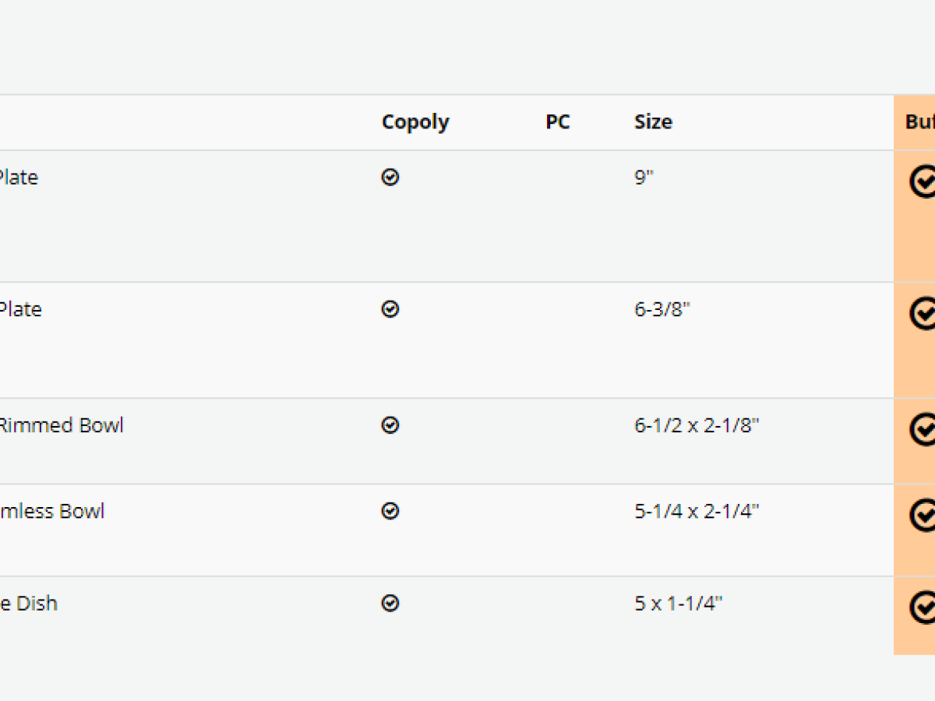This screenshot has width=935, height=701.
Task: Click large orange-column checkmark for Rimmed Bowl
Action: pyautogui.click(x=923, y=429)
